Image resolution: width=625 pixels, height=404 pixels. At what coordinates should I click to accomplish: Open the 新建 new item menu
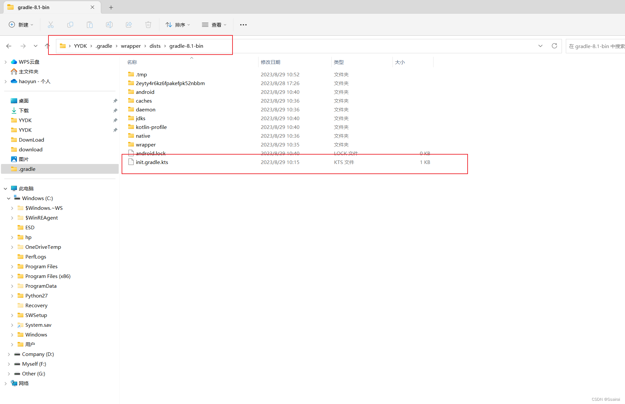(x=21, y=25)
